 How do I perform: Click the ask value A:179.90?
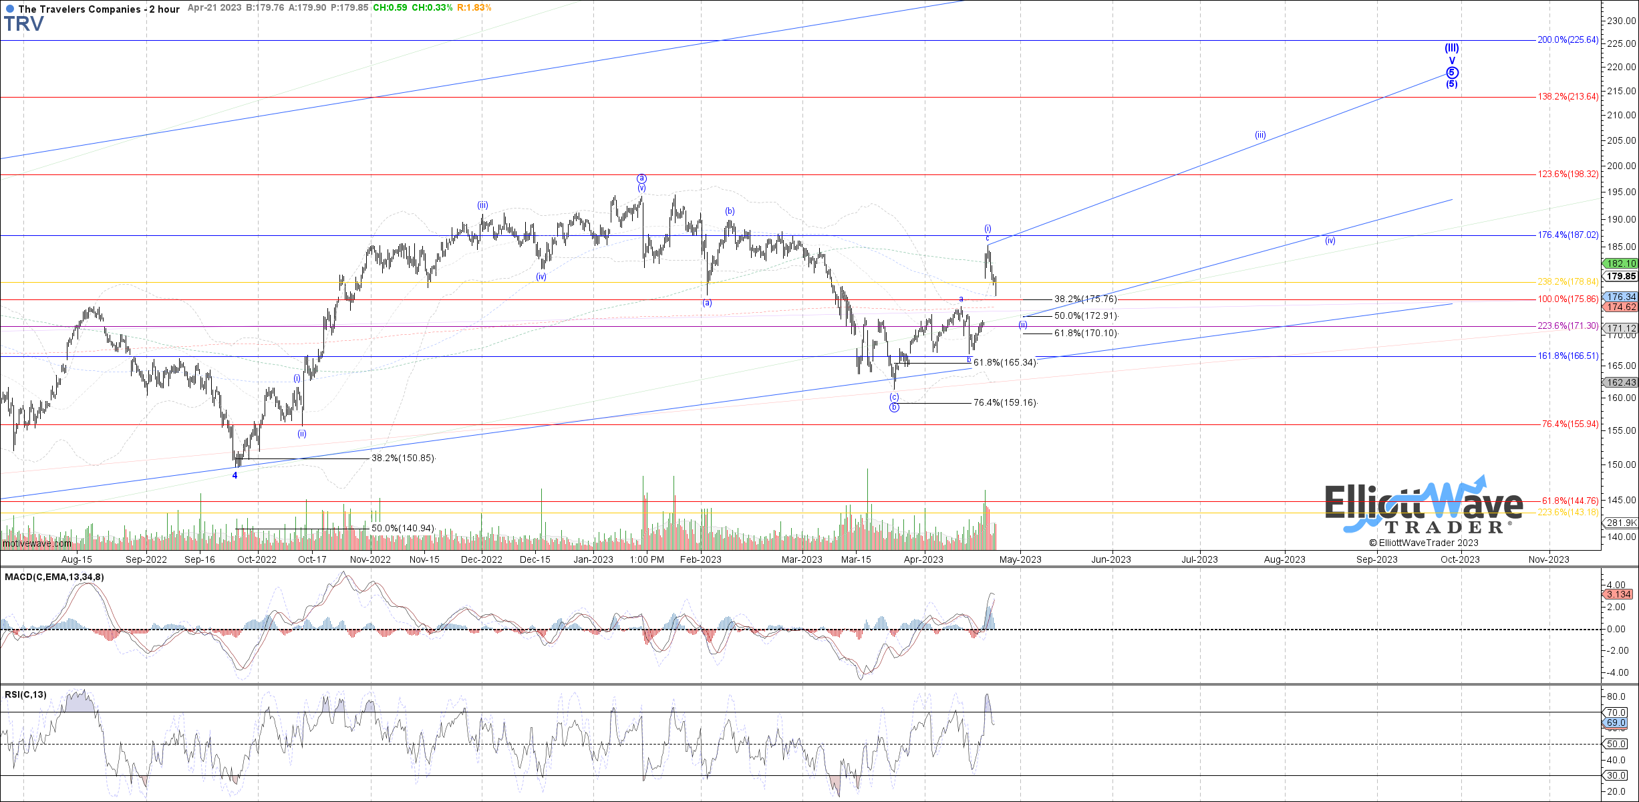coord(307,8)
